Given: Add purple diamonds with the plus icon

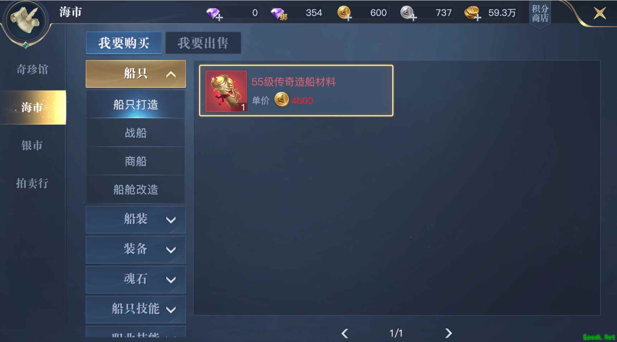Looking at the screenshot, I should click(215, 14).
